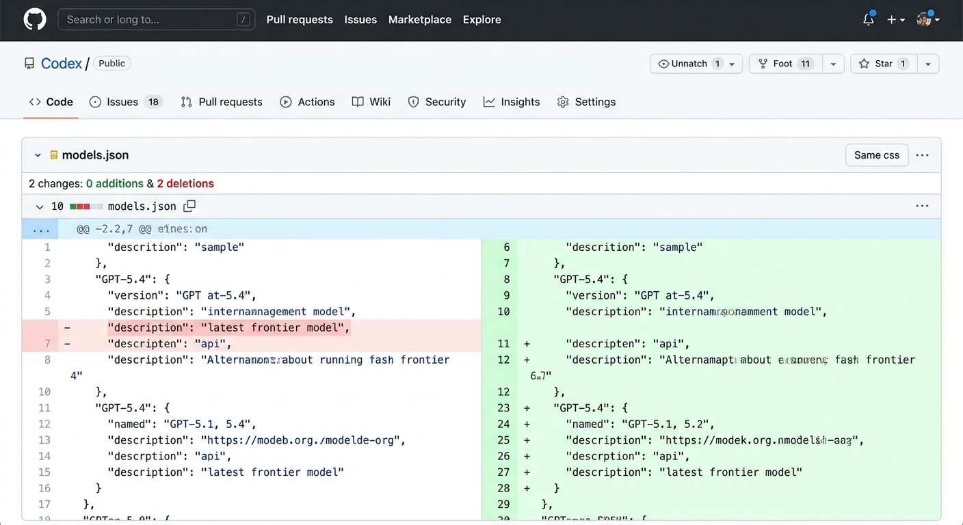Click the Public visibility badge
Image resolution: width=963 pixels, height=525 pixels.
[111, 64]
